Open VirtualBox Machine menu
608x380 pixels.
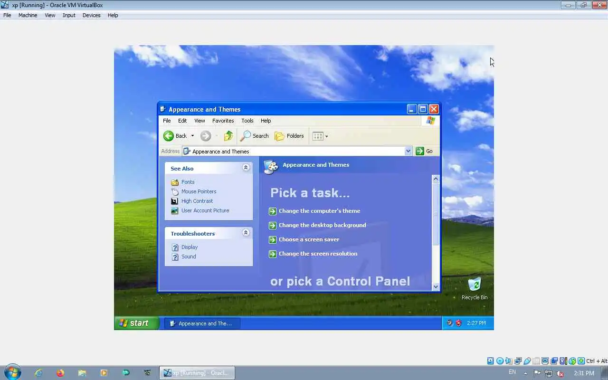(x=28, y=15)
